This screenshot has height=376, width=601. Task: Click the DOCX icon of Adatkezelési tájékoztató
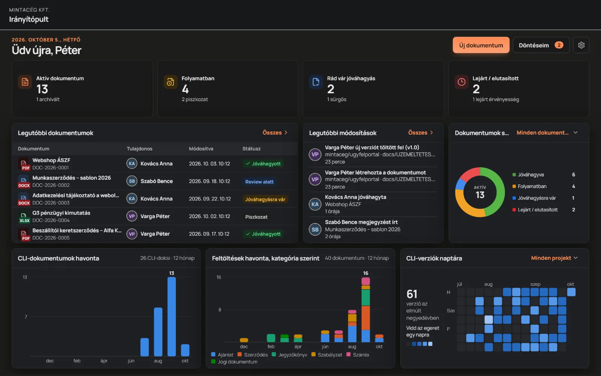pos(24,199)
